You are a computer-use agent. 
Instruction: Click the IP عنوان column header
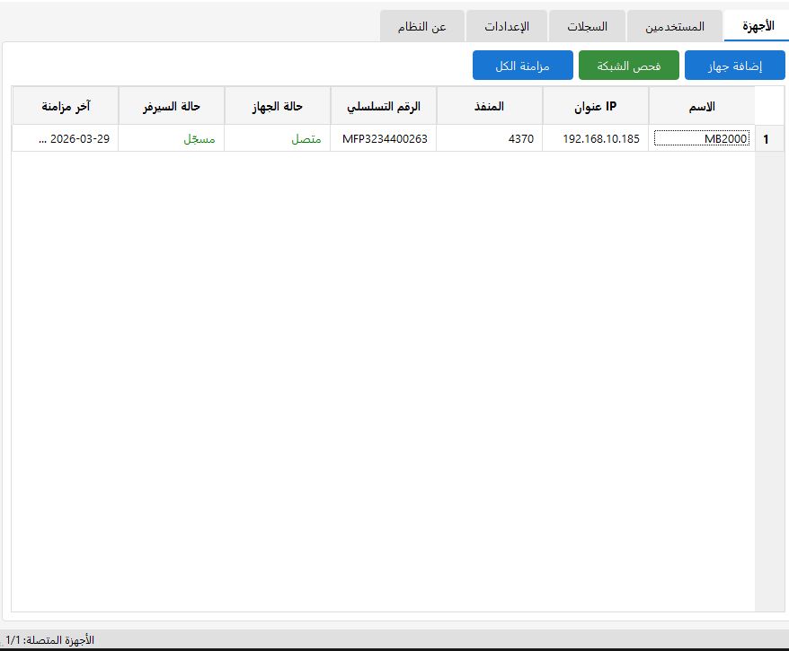coord(595,106)
